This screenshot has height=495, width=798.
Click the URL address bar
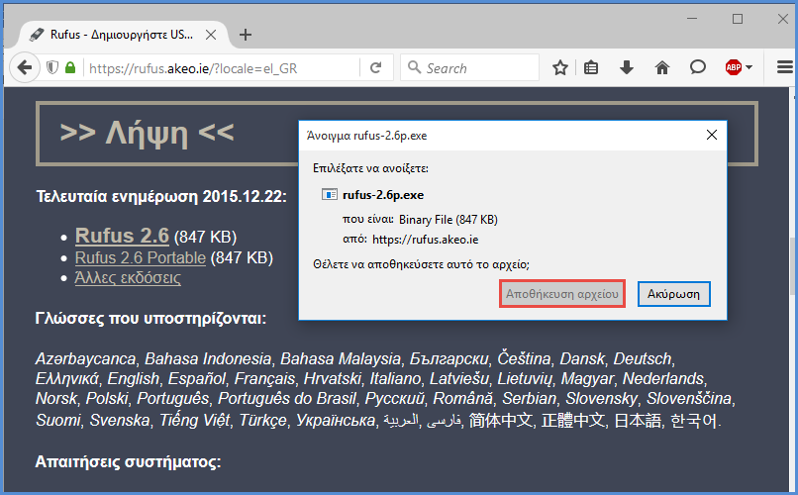222,68
